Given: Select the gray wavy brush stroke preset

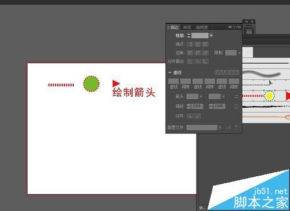Looking at the screenshot, I should click(266, 74).
